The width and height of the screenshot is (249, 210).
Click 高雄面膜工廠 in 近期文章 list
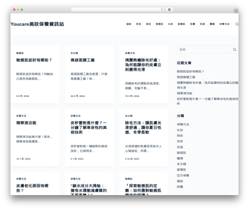click(x=186, y=77)
